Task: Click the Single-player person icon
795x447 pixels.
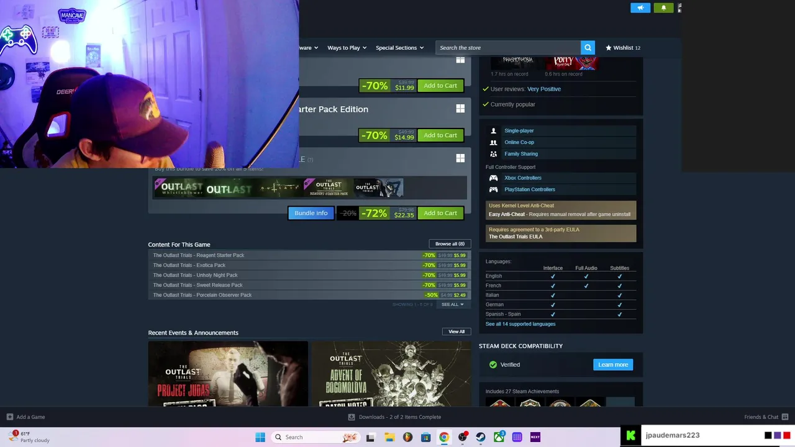Action: (x=493, y=131)
